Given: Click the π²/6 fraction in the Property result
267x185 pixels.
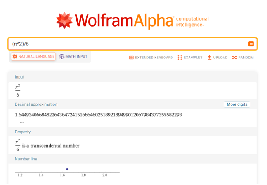Looking at the screenshot, I should (x=18, y=145).
